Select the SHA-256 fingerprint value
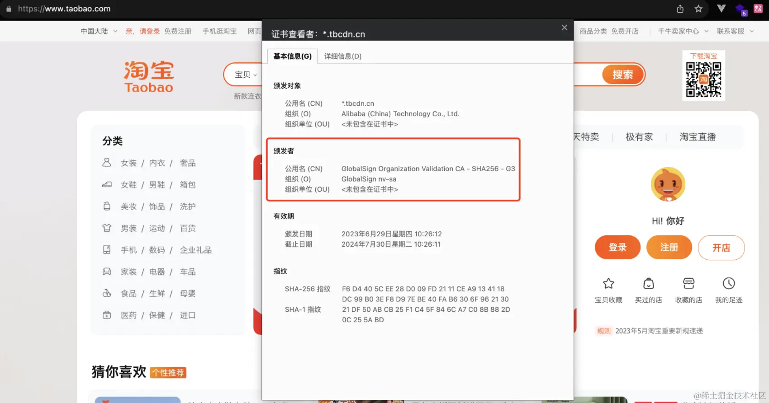Image resolution: width=769 pixels, height=403 pixels. click(x=425, y=294)
